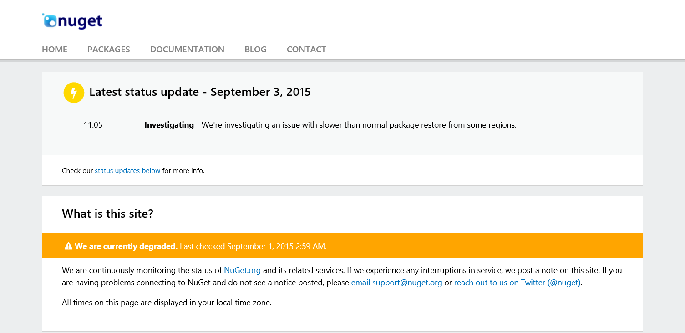Click the 'Last checked September 1, 2015' text
The image size is (685, 333).
(x=253, y=246)
